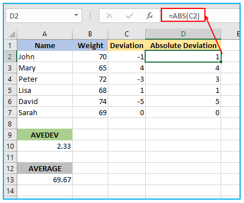Viewport: 244px width, 203px height.
Task: Click the Weight header cell
Action: tap(90, 45)
